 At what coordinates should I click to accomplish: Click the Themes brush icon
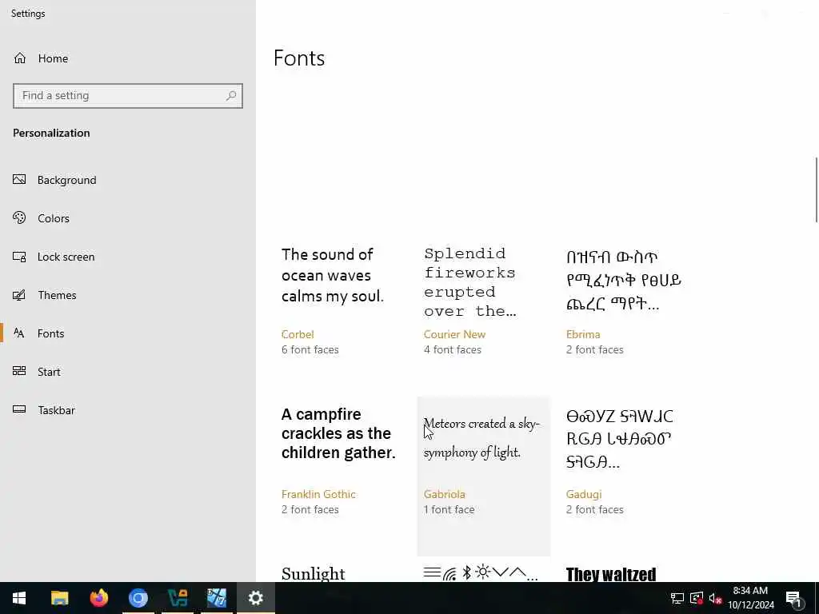(x=19, y=295)
